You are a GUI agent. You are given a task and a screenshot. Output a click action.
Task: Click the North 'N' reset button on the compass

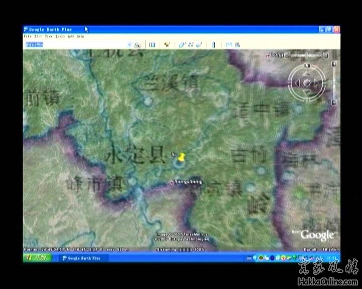306,66
